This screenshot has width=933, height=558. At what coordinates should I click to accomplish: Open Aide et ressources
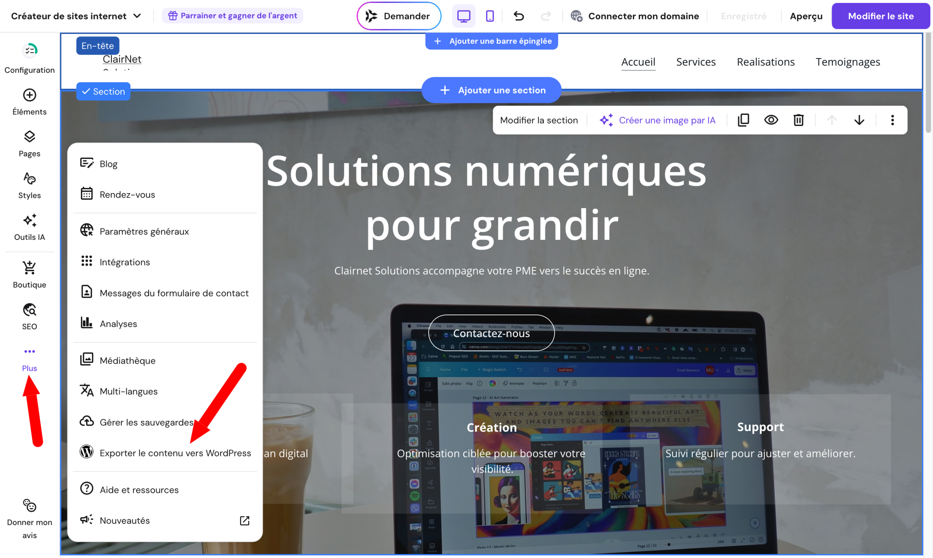pos(165,489)
